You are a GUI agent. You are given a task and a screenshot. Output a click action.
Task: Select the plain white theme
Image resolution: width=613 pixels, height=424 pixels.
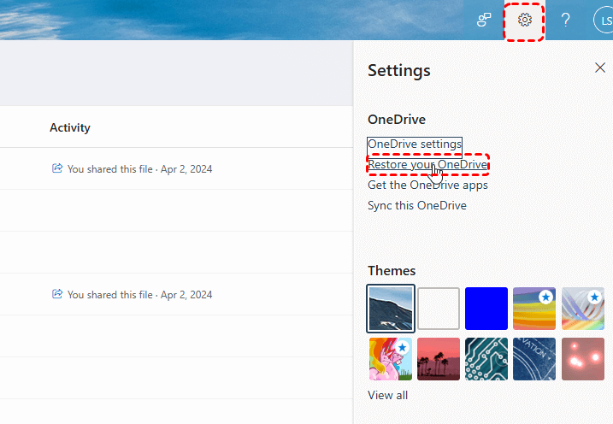439,309
